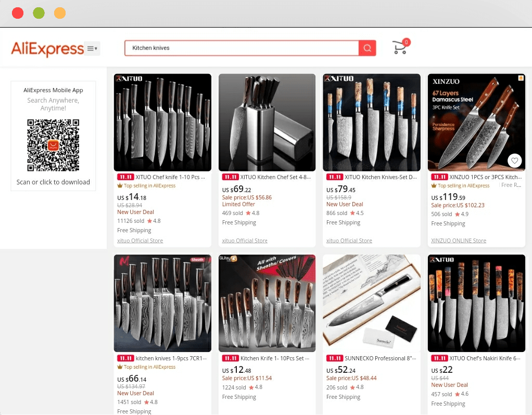Click star rating 4.6 beside 457 sold
This screenshot has height=415, width=532.
[462, 394]
